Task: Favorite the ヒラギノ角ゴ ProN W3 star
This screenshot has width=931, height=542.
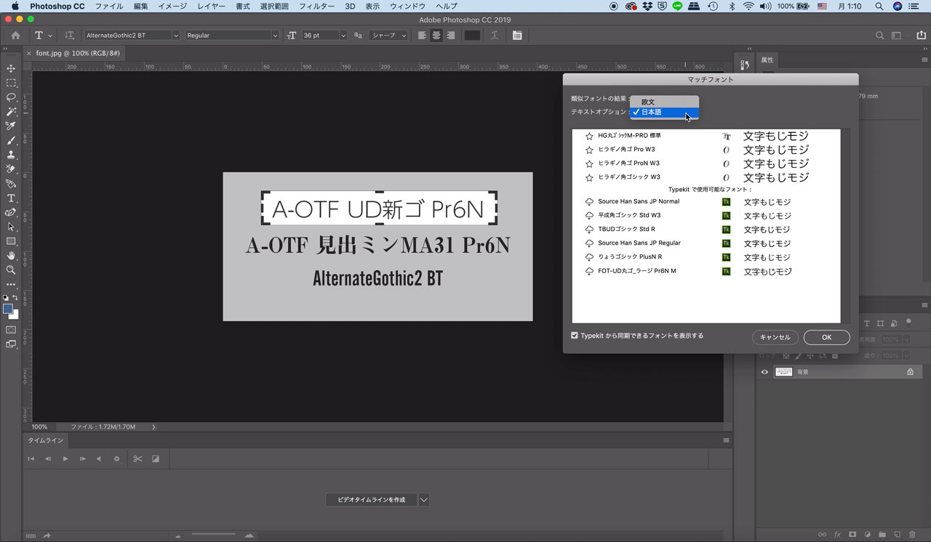Action: tap(589, 163)
